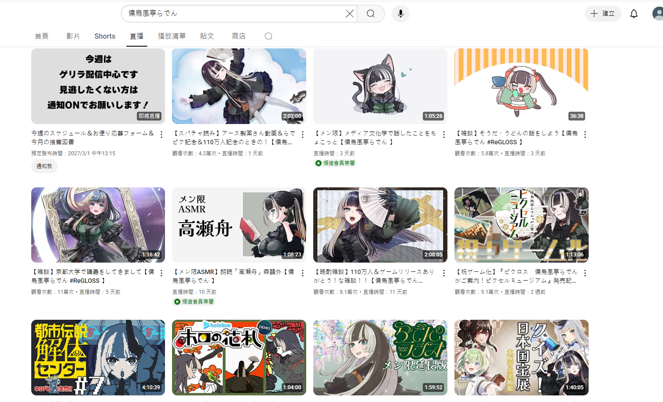
Task: Click 即將直播 label on first thumbnail
Action: click(150, 116)
